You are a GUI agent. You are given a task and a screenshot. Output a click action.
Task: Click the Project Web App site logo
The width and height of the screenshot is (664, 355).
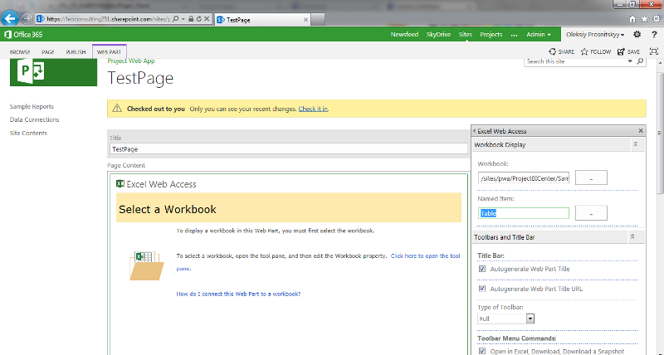(x=53, y=72)
